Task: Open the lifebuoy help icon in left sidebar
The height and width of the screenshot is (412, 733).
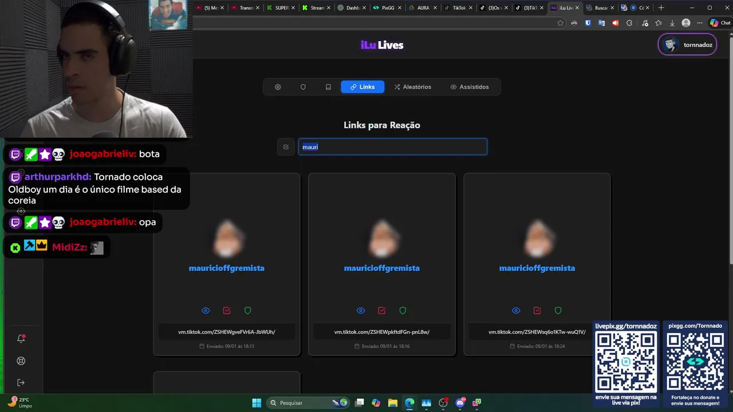Action: [x=21, y=360]
